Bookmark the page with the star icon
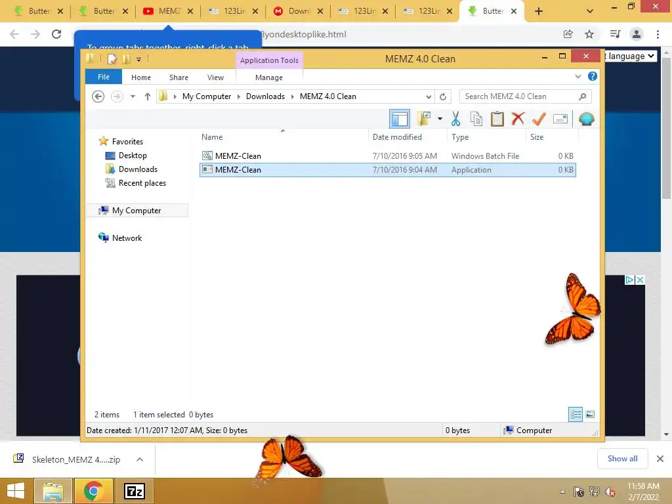The image size is (672, 504). click(x=589, y=34)
